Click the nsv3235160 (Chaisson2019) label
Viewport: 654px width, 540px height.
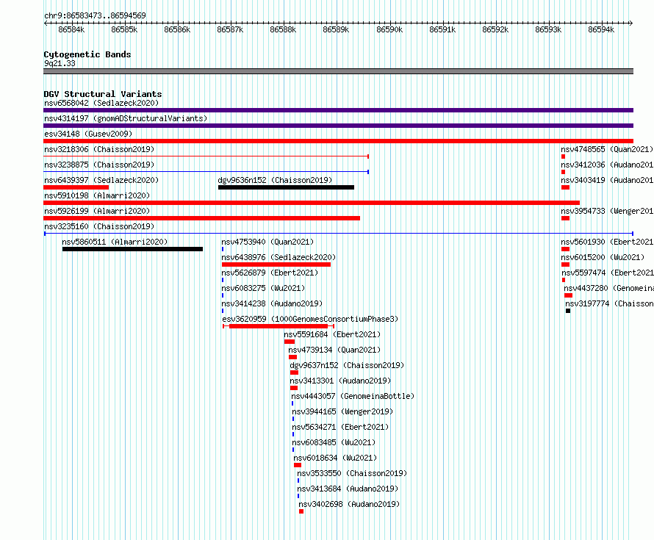[x=99, y=226]
